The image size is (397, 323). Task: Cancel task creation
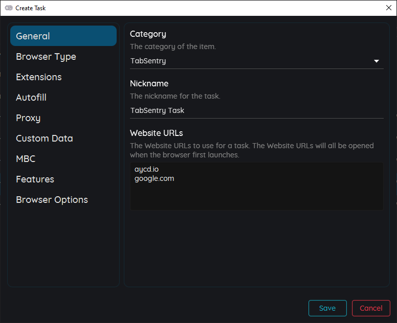tap(371, 308)
